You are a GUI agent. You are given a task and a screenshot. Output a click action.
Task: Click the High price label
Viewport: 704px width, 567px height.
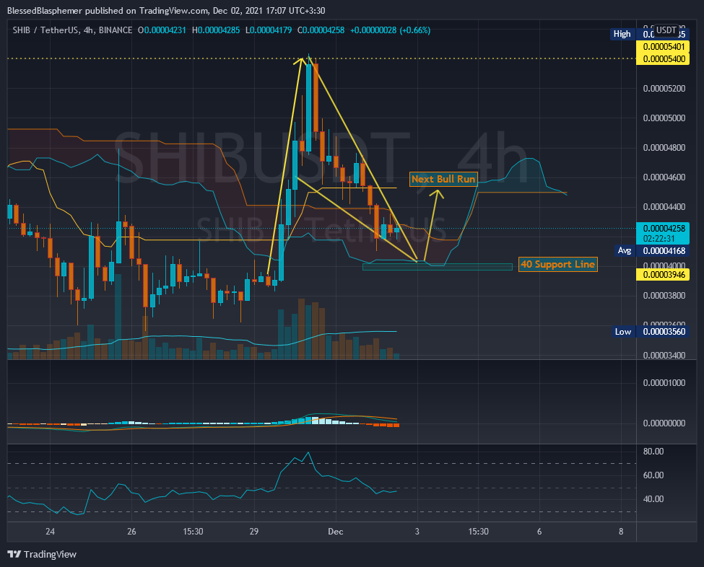pos(622,34)
